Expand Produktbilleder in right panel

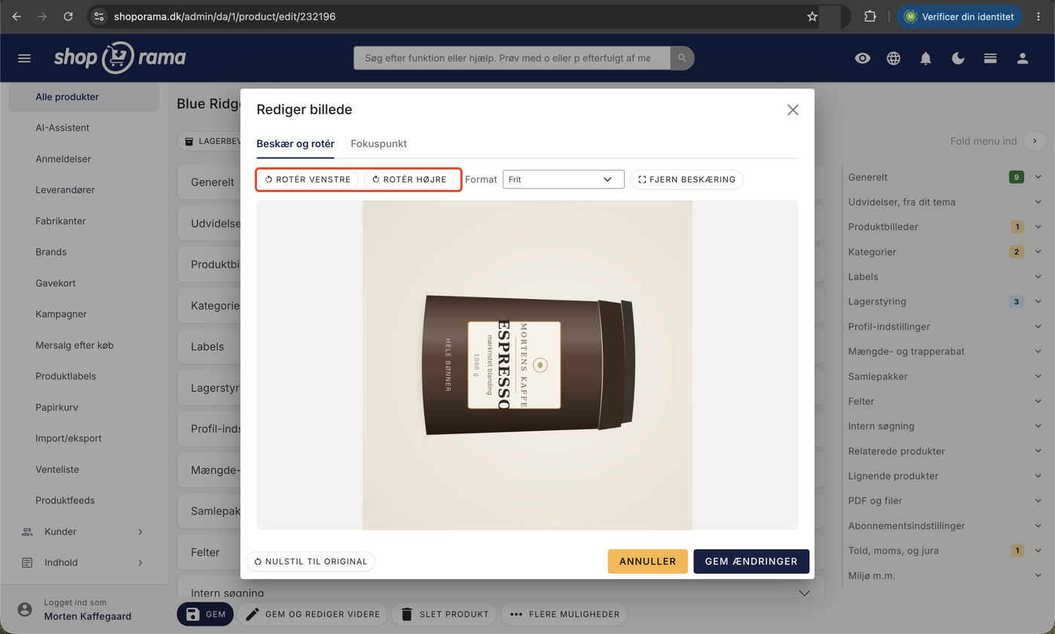(945, 227)
